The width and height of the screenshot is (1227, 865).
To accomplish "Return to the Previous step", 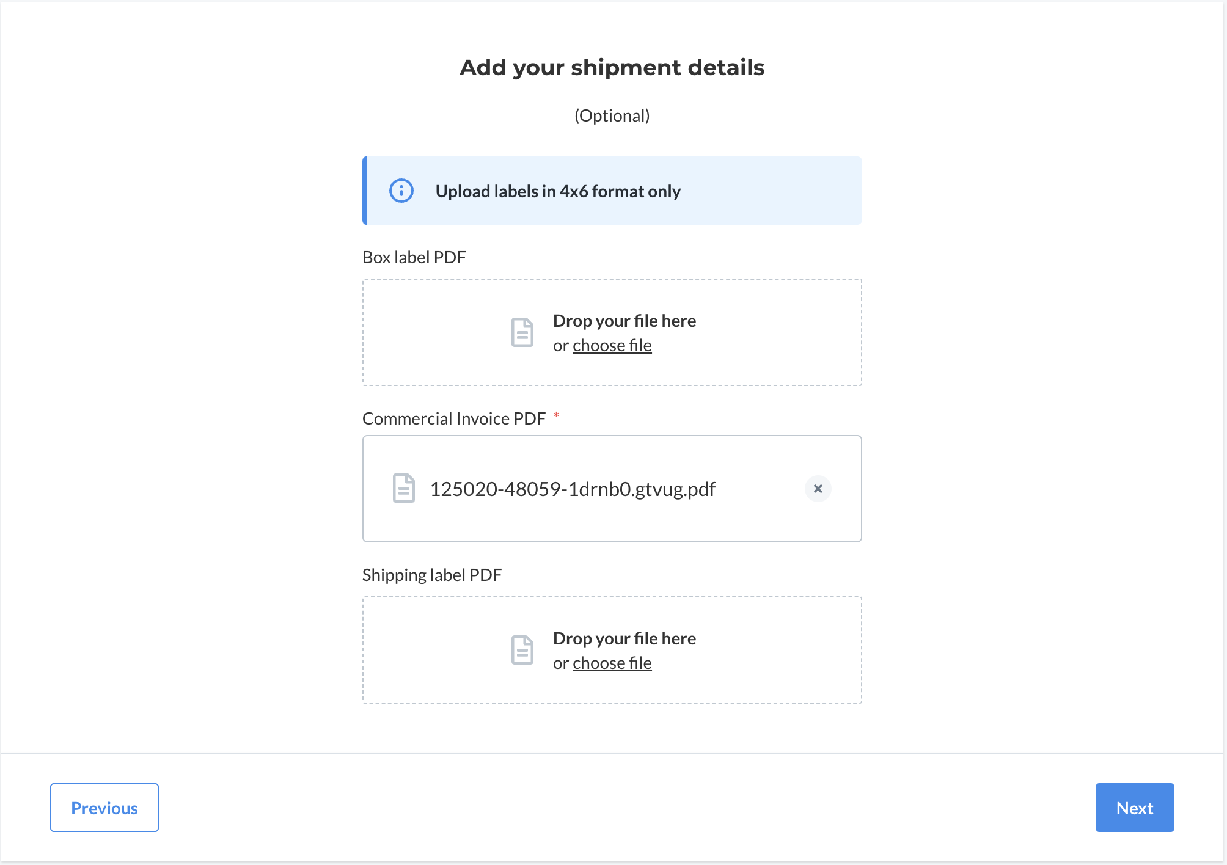I will (x=104, y=808).
